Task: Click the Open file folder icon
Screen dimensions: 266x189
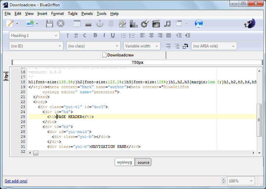Action: click(30, 24)
